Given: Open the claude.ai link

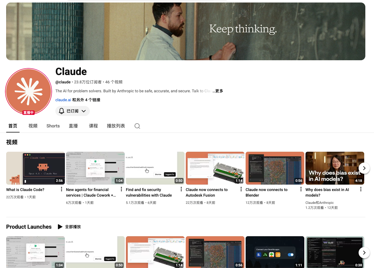Looking at the screenshot, I should 63,100.
